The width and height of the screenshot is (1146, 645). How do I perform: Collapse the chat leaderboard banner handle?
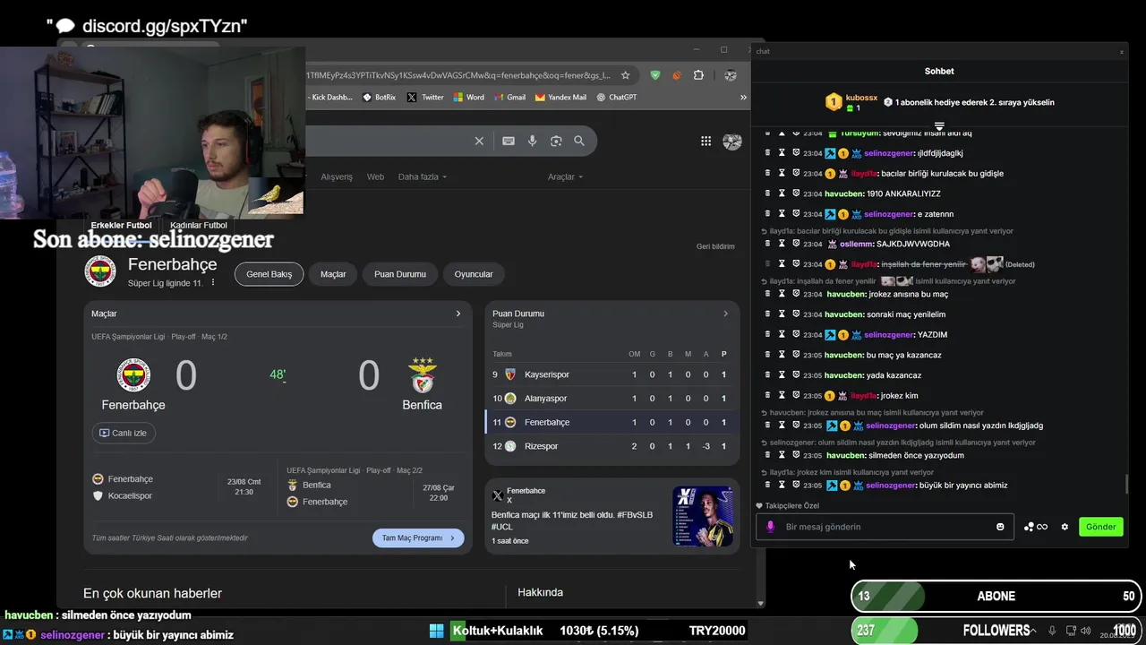coord(939,126)
